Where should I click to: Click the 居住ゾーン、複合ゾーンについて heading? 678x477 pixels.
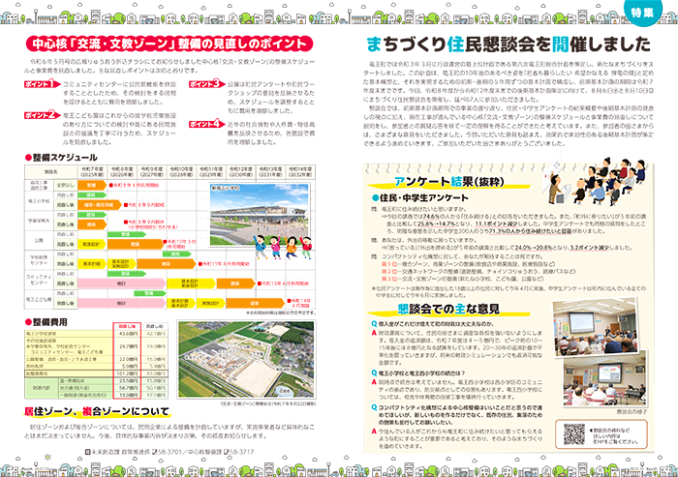tap(97, 411)
